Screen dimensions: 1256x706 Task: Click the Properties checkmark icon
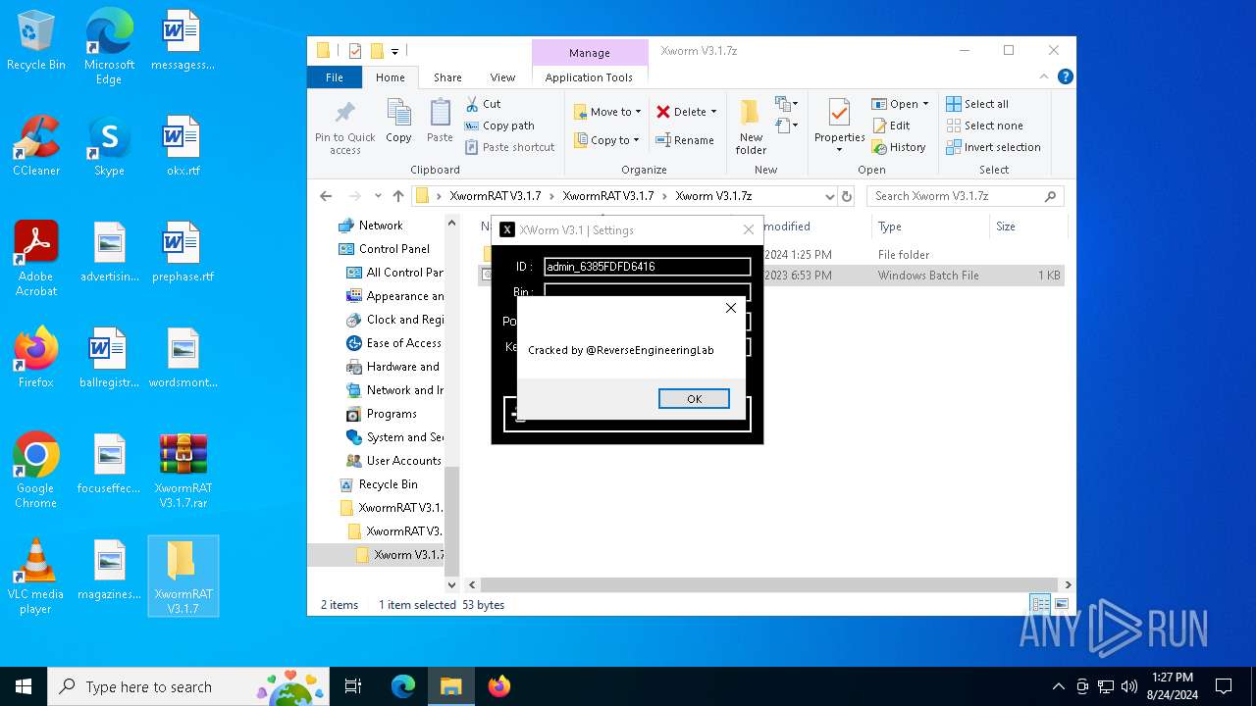(839, 114)
